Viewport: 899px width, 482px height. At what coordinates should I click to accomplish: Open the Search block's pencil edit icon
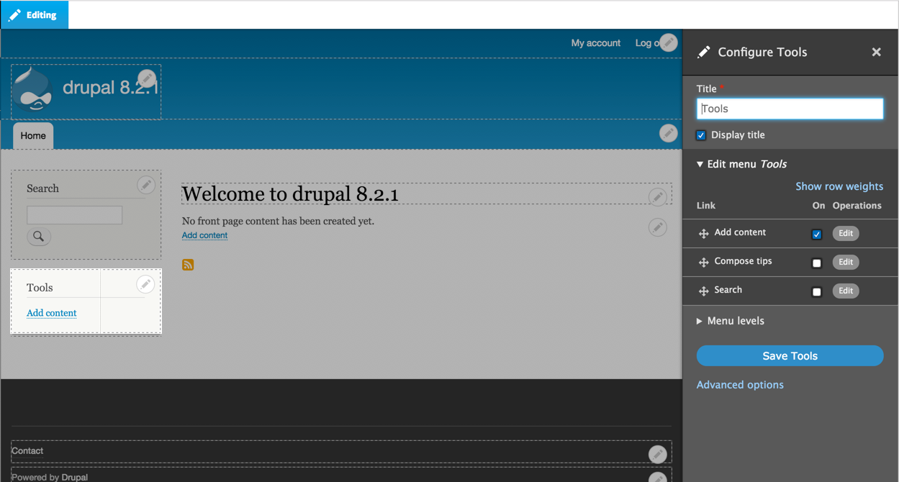146,185
